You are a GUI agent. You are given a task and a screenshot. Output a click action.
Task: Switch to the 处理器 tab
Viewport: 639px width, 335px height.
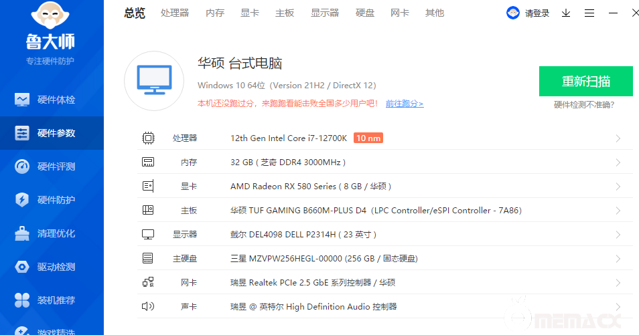point(175,13)
